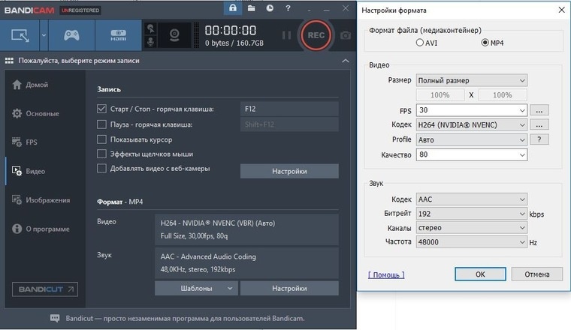Click grid icon beside mode prompt
This screenshot has height=330, width=571.
click(9, 61)
